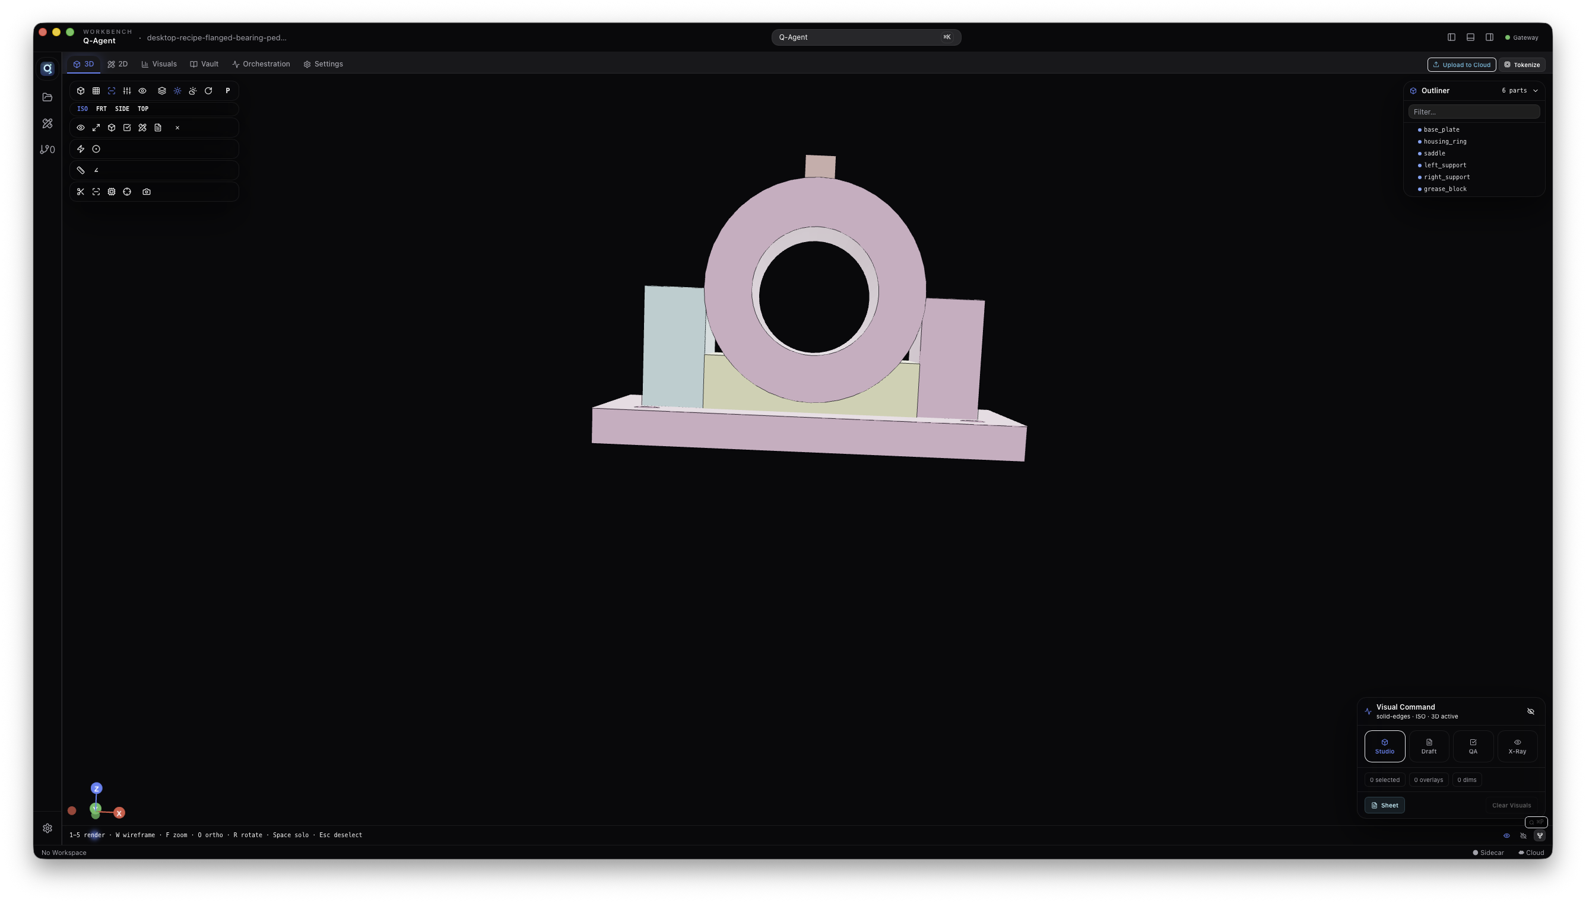Click the chip processor icon in bottom toolbar row
This screenshot has width=1586, height=903.
click(112, 192)
